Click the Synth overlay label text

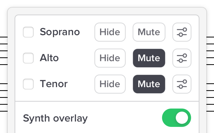[x=55, y=118]
